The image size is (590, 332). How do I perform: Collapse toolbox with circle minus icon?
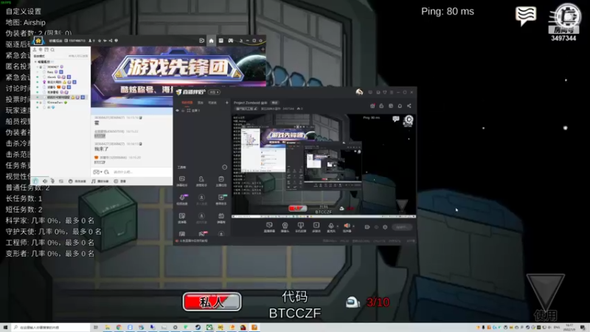point(225,167)
